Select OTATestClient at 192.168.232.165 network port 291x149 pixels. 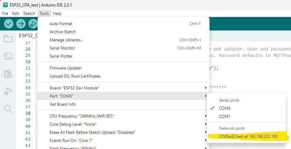pos(246,136)
